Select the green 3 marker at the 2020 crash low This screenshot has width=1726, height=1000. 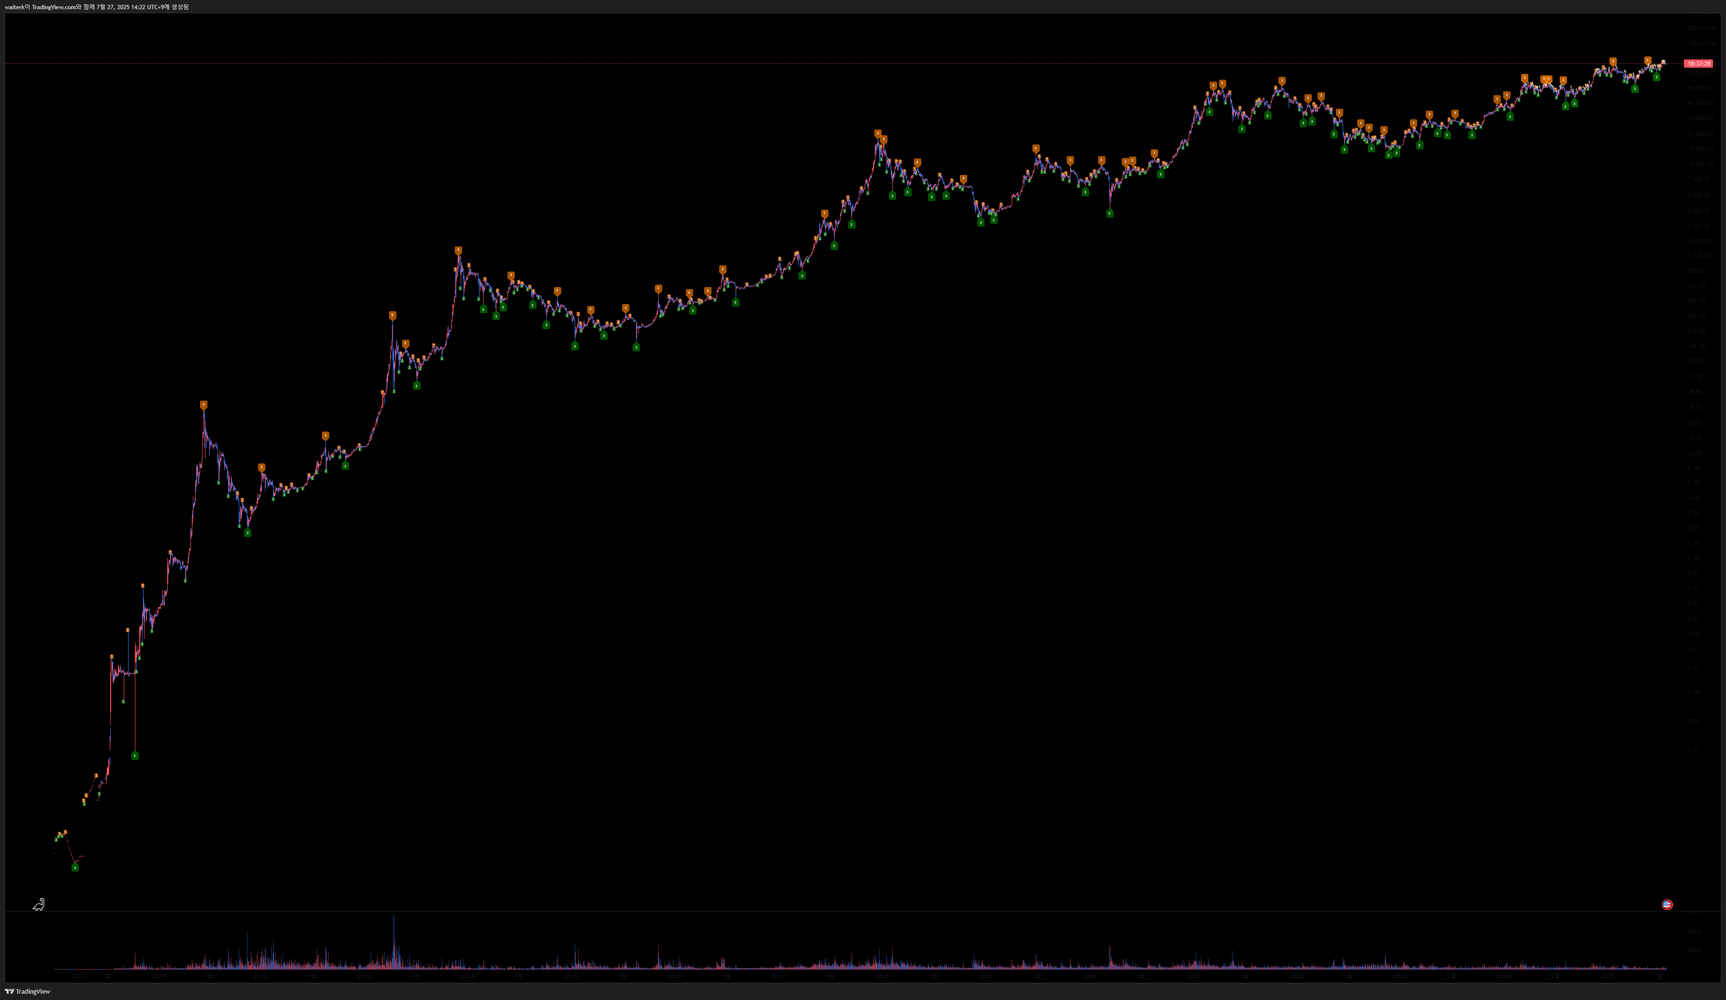[x=1110, y=213]
